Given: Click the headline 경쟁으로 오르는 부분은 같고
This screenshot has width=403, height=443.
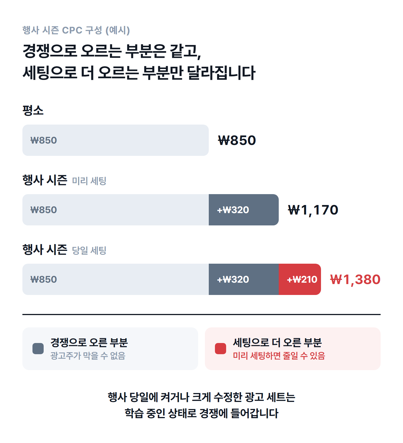Looking at the screenshot, I should (112, 51).
